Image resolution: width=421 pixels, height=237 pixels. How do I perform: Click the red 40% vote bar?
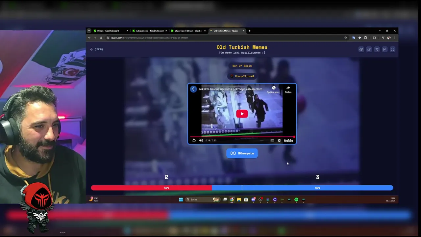(151, 188)
